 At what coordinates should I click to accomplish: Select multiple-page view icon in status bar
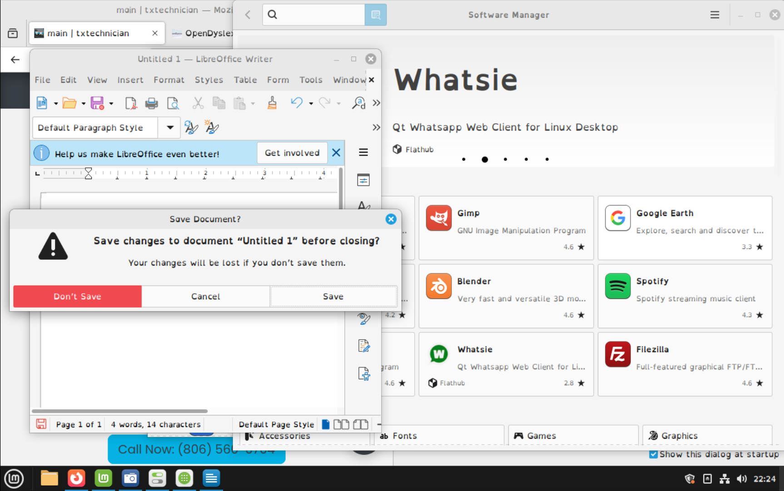pos(341,424)
